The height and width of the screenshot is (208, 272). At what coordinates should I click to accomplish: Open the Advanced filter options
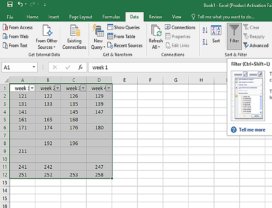click(256, 46)
